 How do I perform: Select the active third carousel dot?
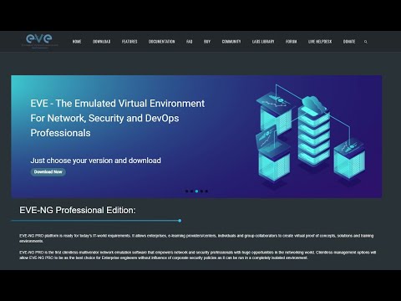coord(196,191)
